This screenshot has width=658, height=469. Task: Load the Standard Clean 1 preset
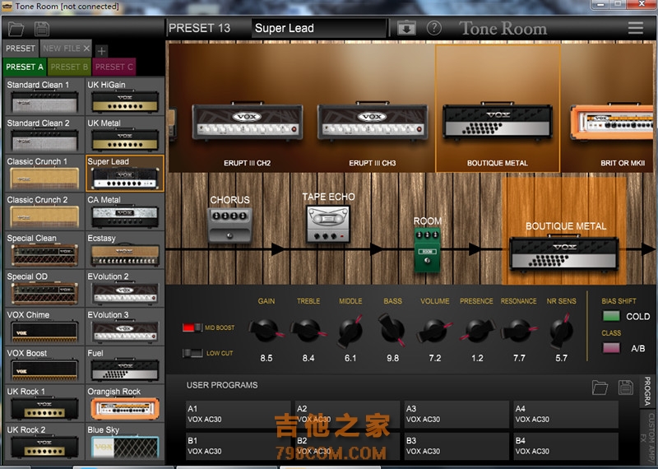[x=44, y=96]
